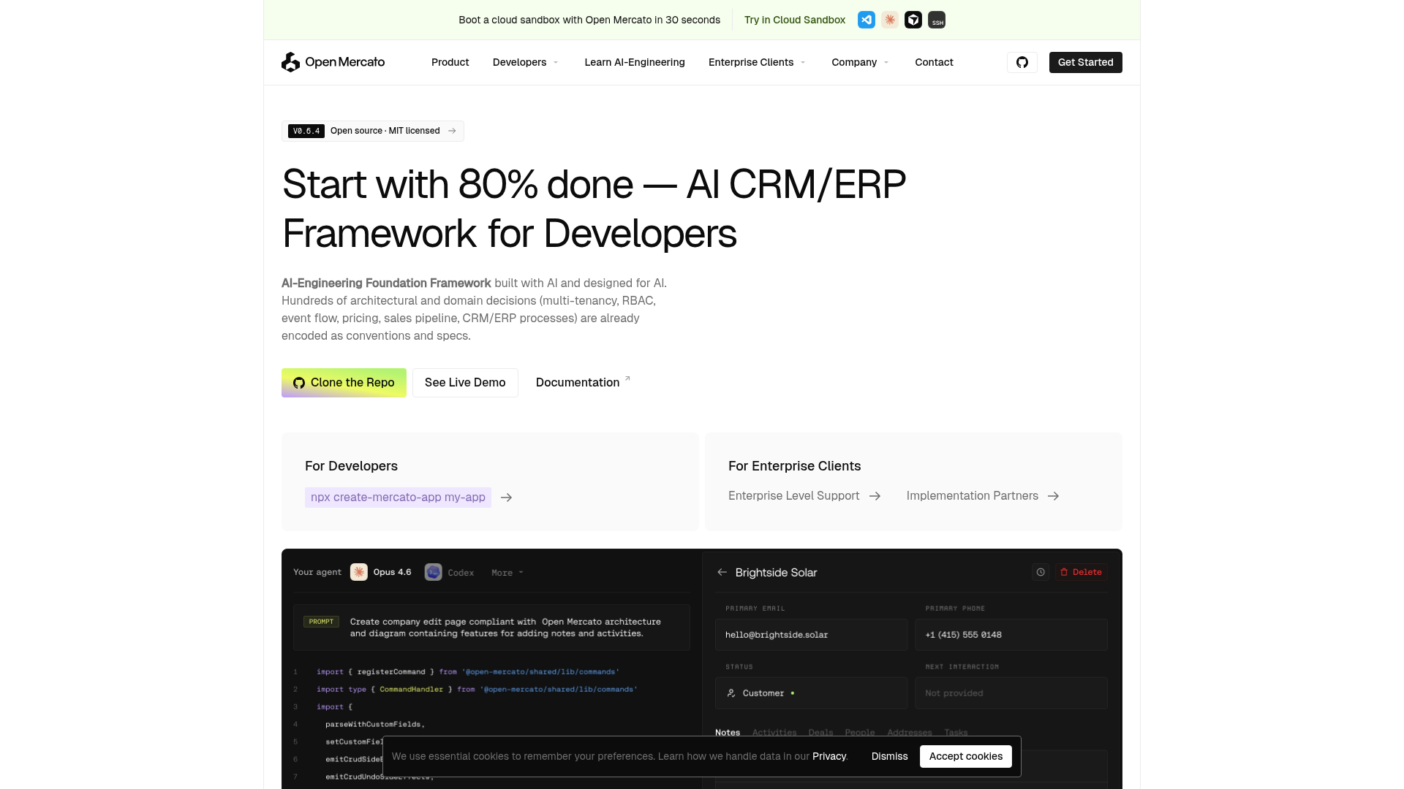The height and width of the screenshot is (789, 1404).
Task: Click the SSH icon in top banner
Action: (937, 20)
